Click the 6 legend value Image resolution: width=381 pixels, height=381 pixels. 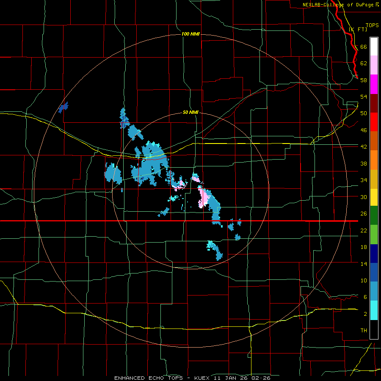[x=365, y=297]
